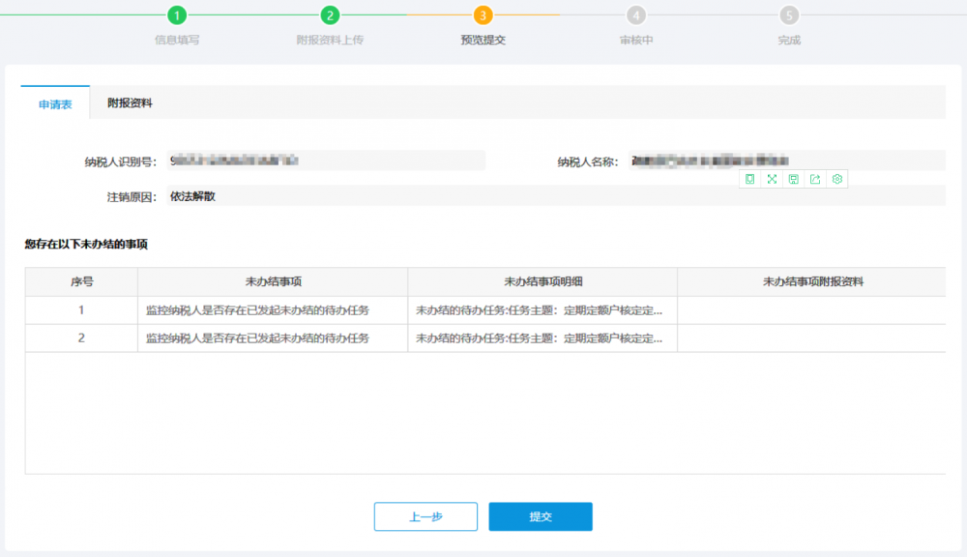Click the save disk icon

(x=793, y=179)
